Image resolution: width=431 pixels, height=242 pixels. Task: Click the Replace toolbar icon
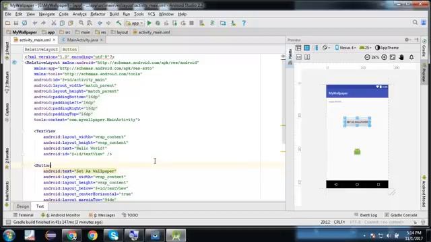90,23
